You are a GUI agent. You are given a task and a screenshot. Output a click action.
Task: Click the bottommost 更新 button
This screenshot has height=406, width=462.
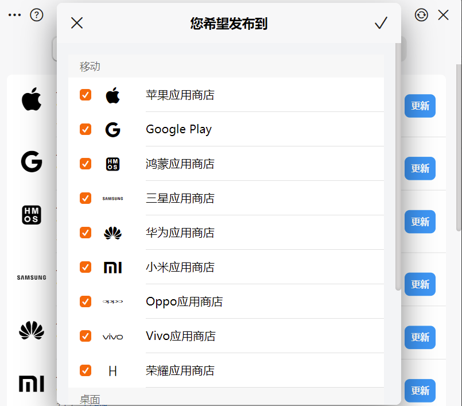click(420, 390)
